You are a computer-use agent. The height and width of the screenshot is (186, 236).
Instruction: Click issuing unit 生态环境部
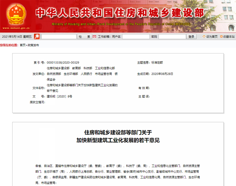(x=71, y=74)
